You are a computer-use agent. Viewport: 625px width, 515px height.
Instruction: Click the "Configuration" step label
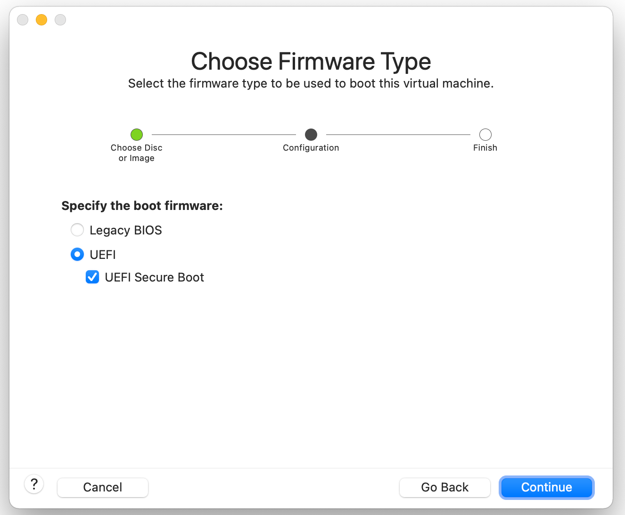[x=311, y=148]
